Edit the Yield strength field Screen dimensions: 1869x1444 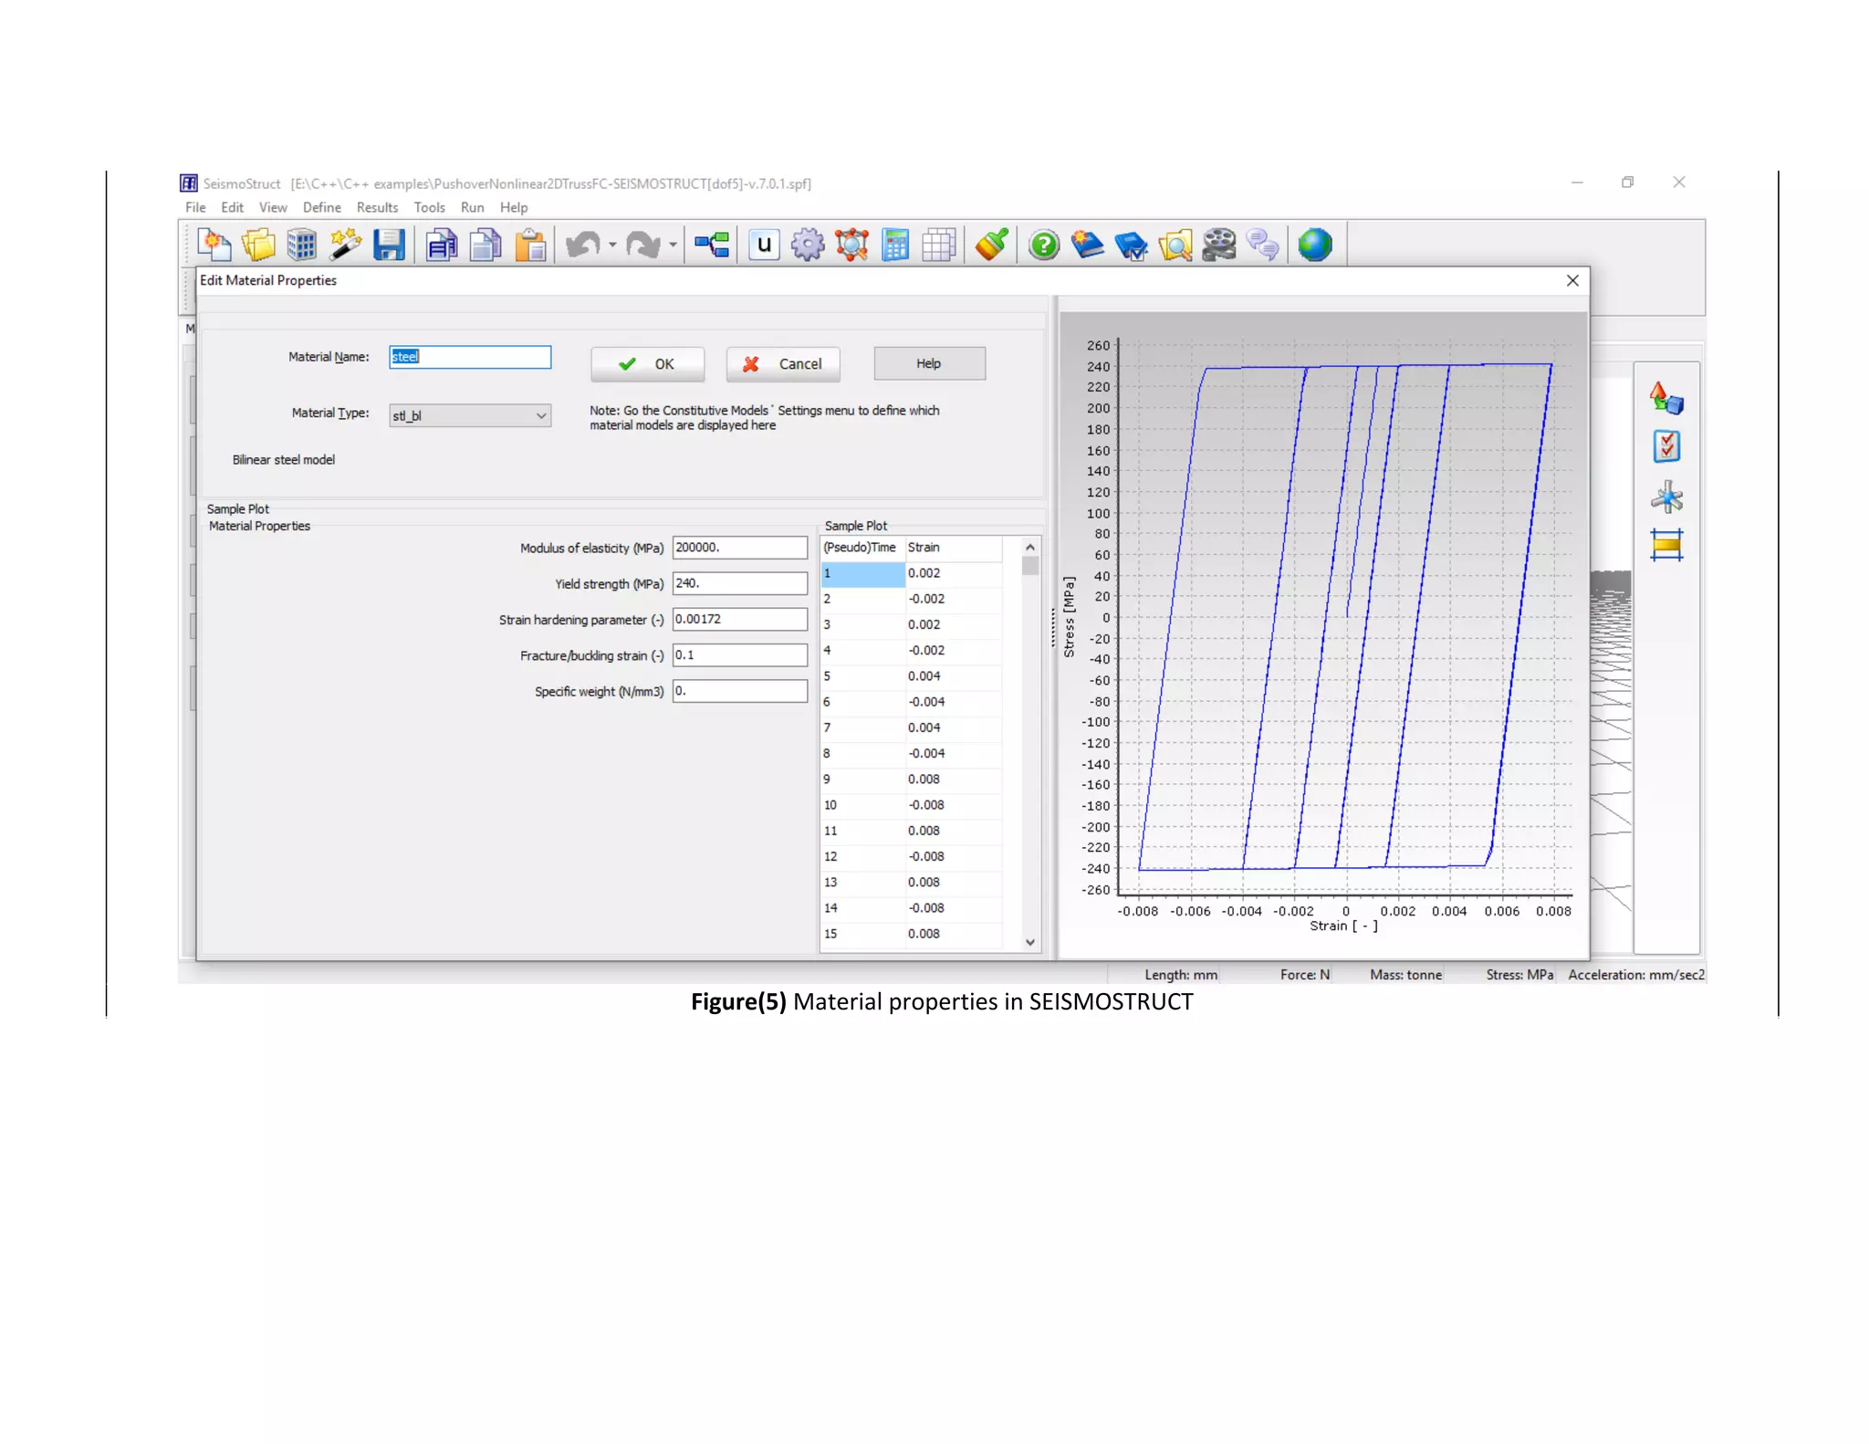coord(740,583)
